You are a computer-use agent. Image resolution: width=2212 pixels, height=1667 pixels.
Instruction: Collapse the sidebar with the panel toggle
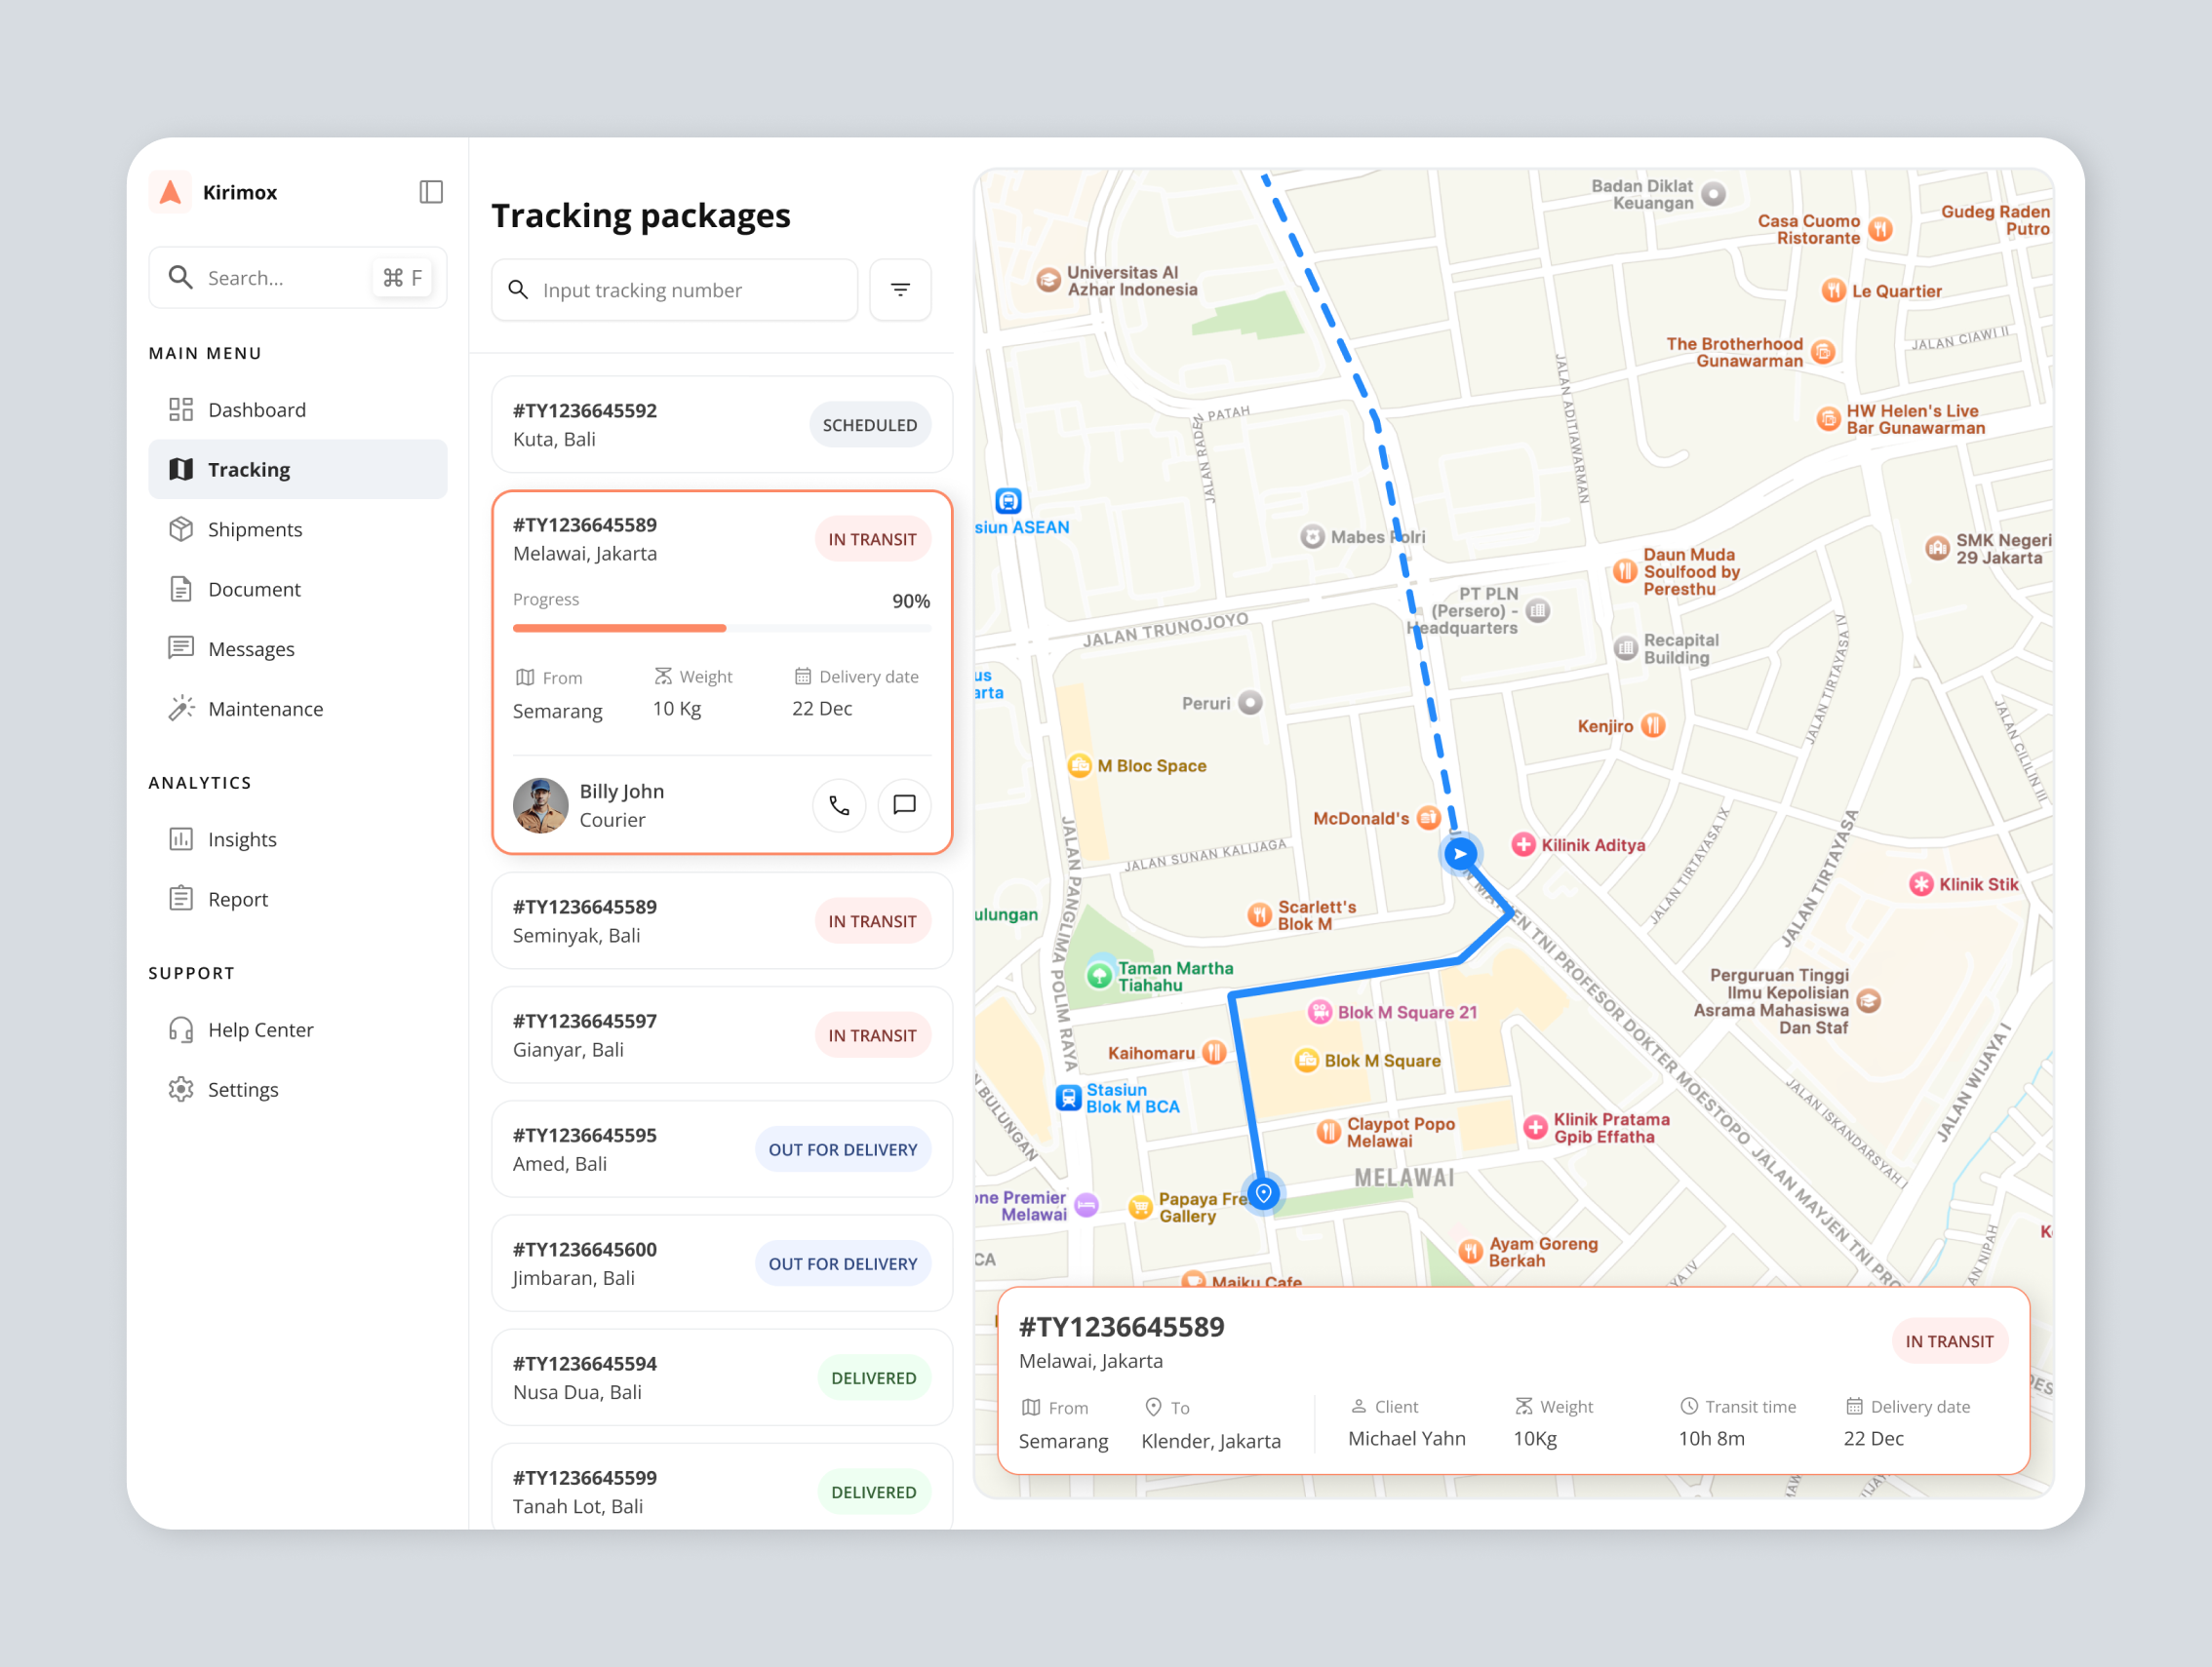(431, 192)
